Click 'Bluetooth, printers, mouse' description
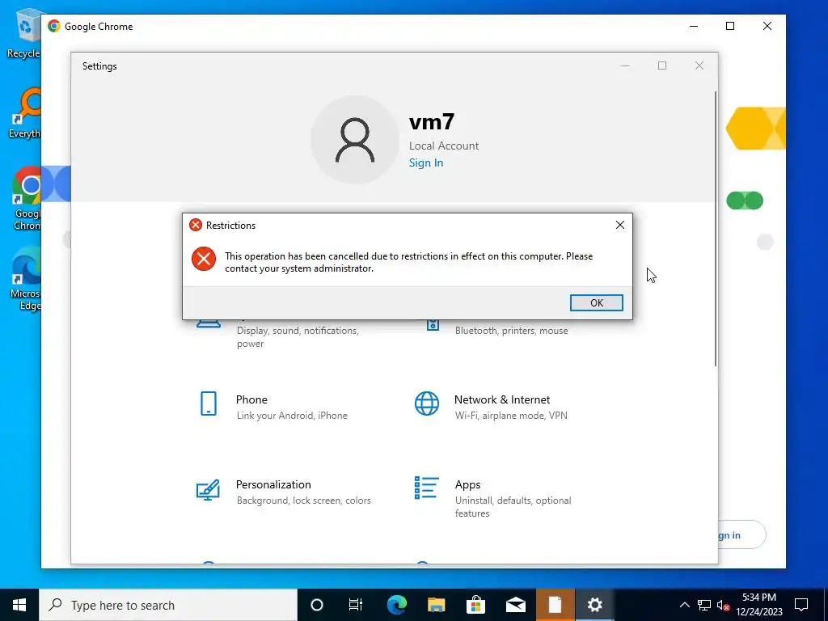Screen dimensions: 828x621 tap(512, 331)
